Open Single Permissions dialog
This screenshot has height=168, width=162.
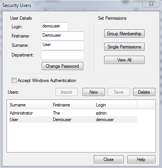coord(124,47)
